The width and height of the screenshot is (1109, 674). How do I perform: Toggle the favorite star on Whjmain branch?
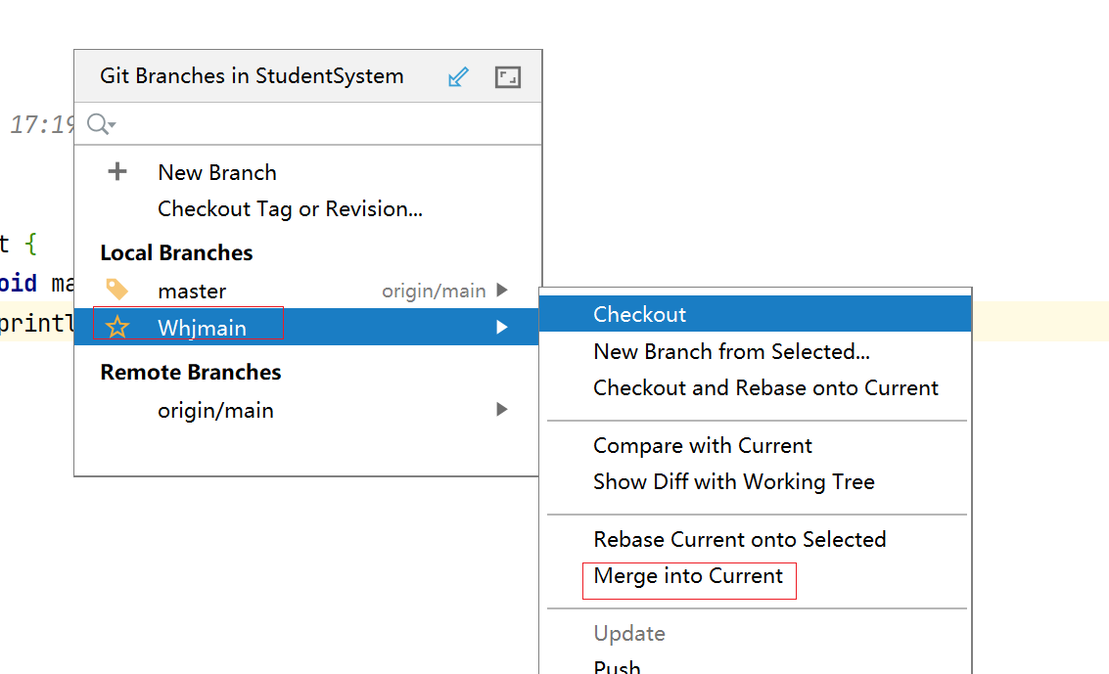(117, 328)
